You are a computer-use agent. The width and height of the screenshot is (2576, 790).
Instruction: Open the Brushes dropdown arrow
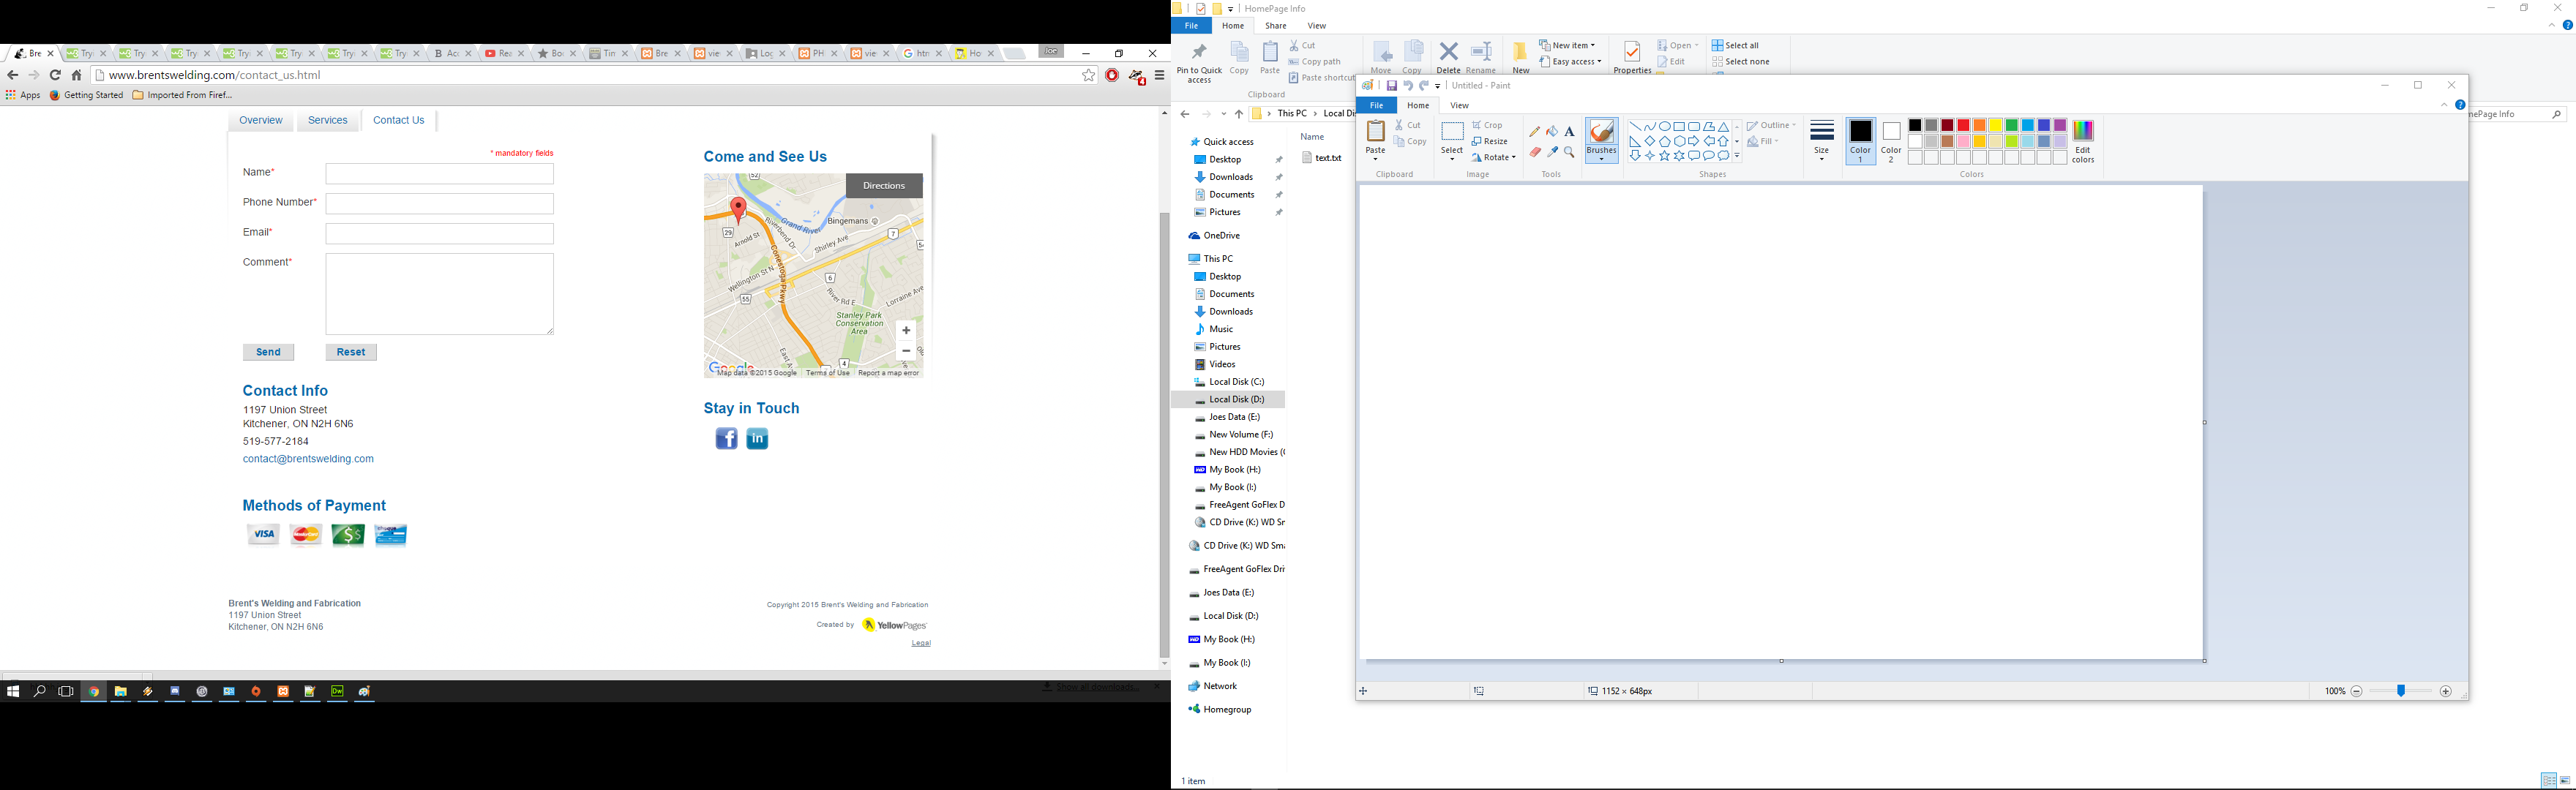pos(1601,159)
